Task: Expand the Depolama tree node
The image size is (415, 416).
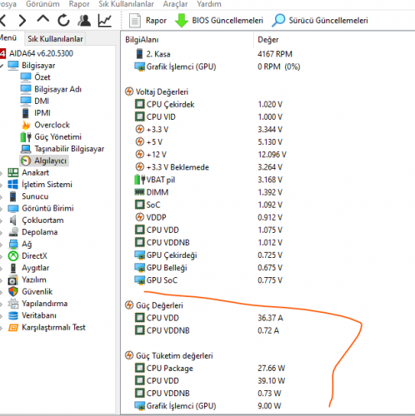Action: coord(1,232)
